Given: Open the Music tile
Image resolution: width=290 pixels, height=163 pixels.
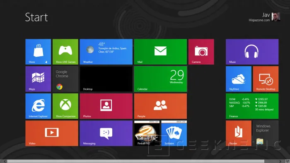Looking at the screenshot, I should pyautogui.click(x=252, y=52).
